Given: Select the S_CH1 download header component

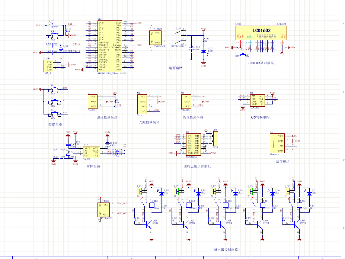Looking at the screenshot, I should click(48, 66).
